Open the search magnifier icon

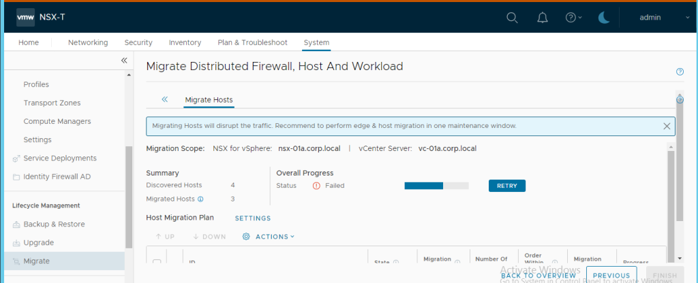pyautogui.click(x=512, y=18)
